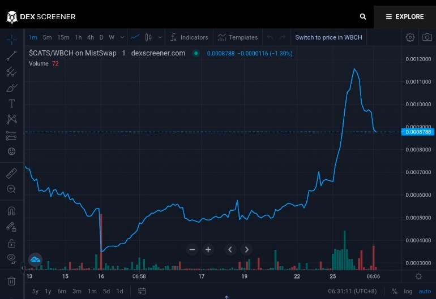The height and width of the screenshot is (299, 436).
Task: Open the emoji icons tool
Action: click(x=11, y=151)
